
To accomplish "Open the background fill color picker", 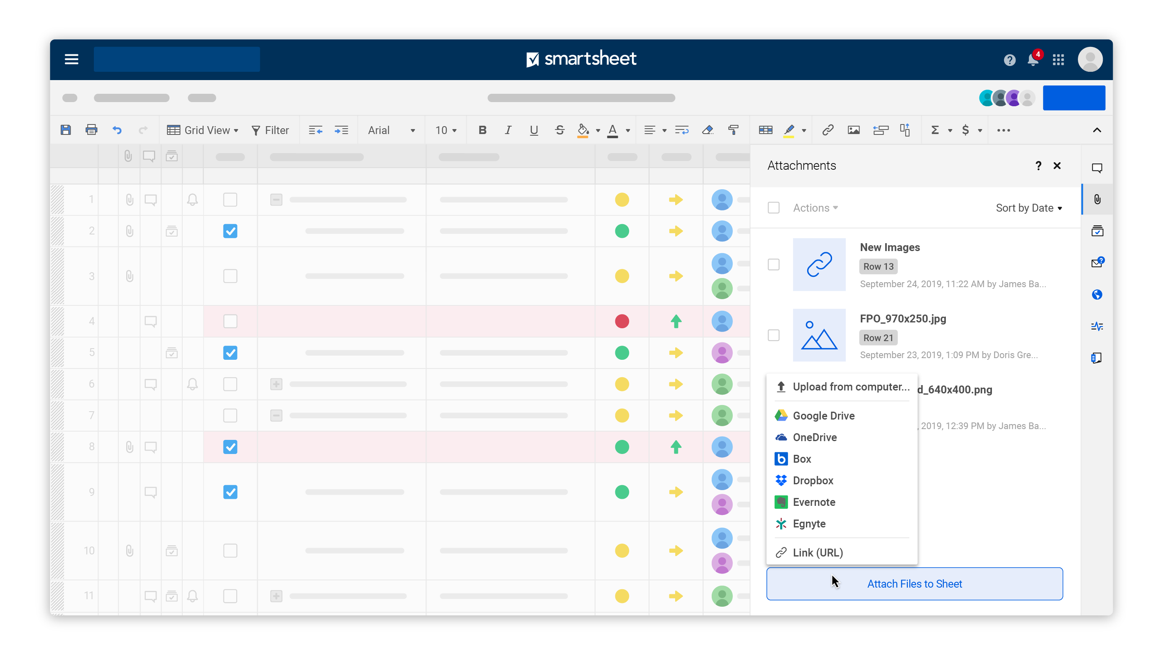I will [x=588, y=130].
